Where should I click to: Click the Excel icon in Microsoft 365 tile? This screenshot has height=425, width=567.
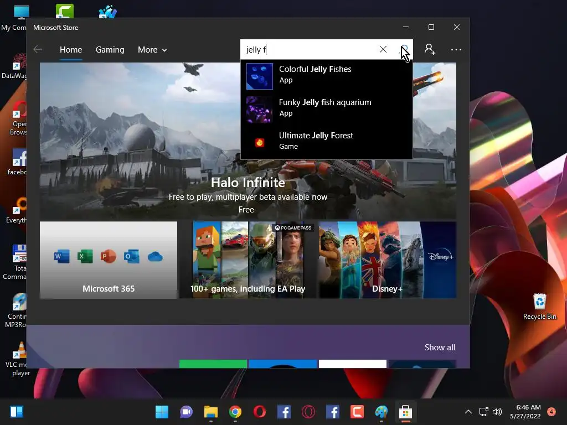(x=85, y=257)
